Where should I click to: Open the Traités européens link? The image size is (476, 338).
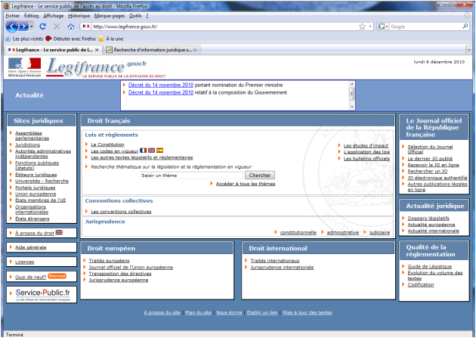(109, 261)
